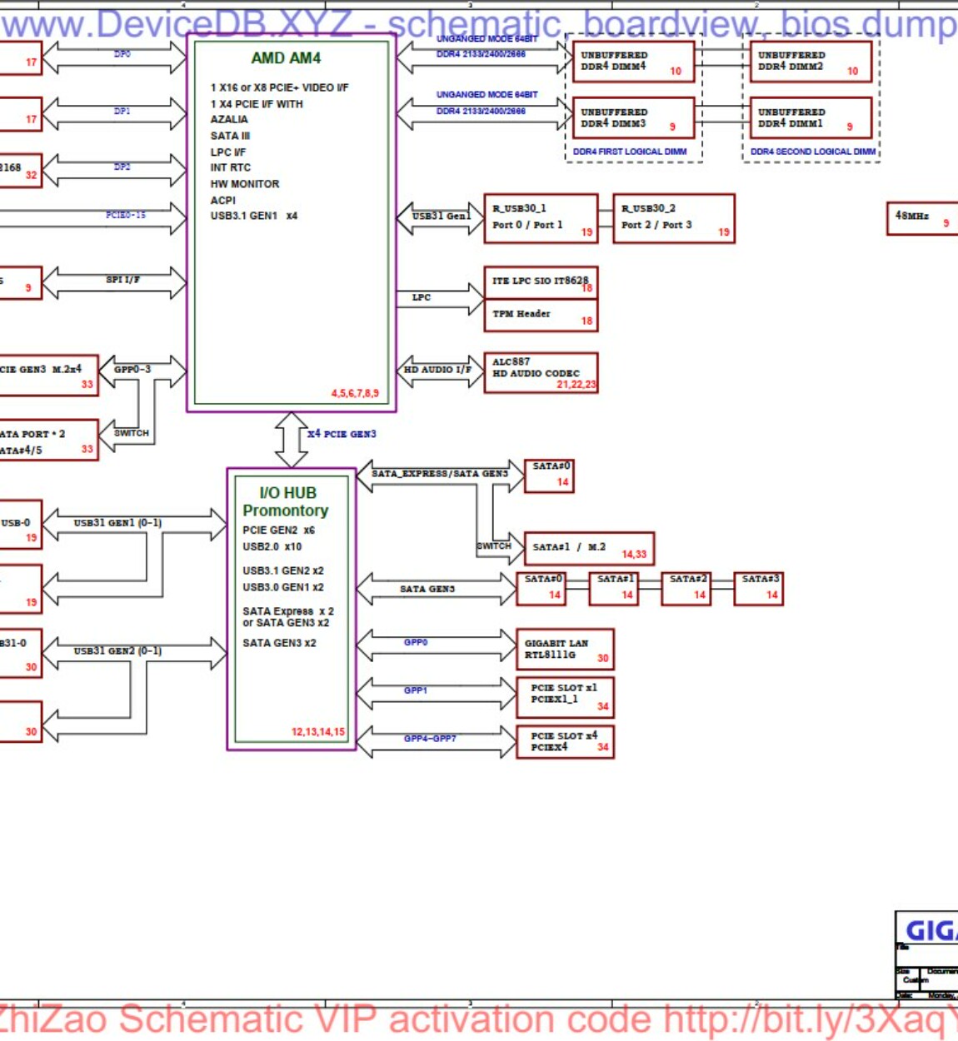Select the R_USB30_2 Port 2 / Port 3 block
This screenshot has height=1041, width=958.
673,218
